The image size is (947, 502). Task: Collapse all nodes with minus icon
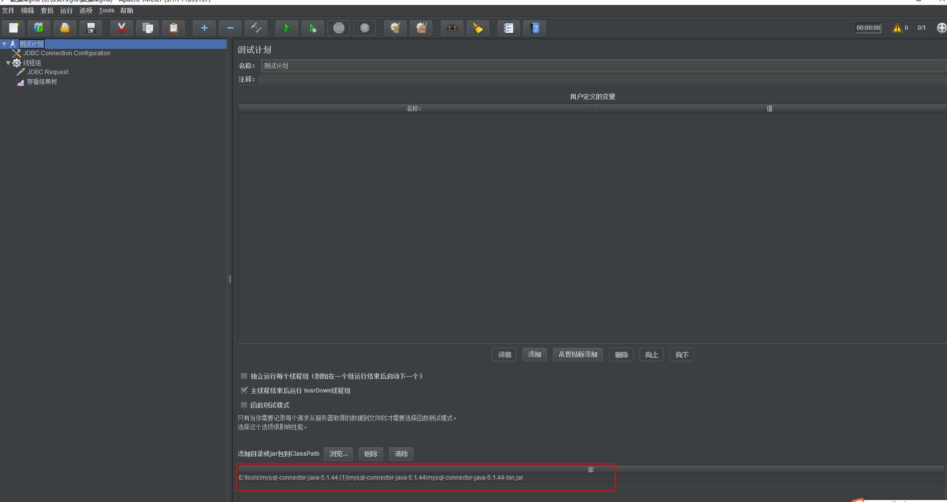click(x=230, y=28)
